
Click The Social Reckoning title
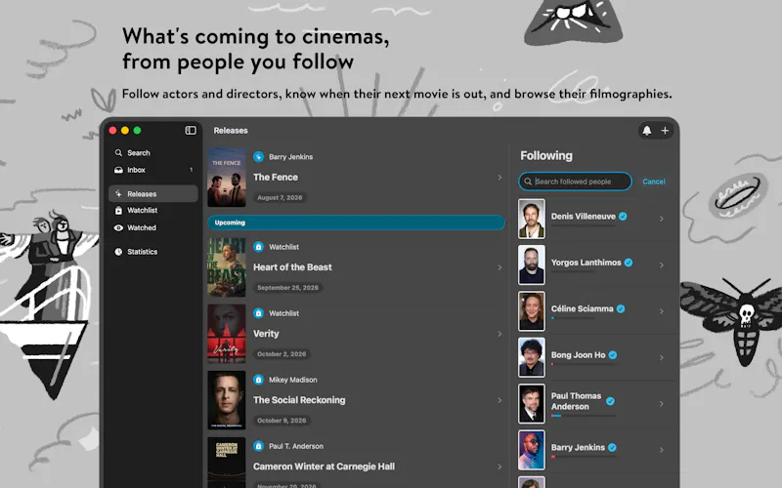pyautogui.click(x=299, y=400)
